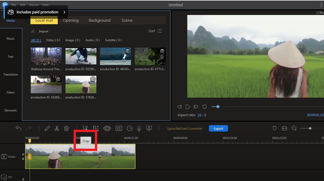Click the preview progress slider handle

coord(218,107)
